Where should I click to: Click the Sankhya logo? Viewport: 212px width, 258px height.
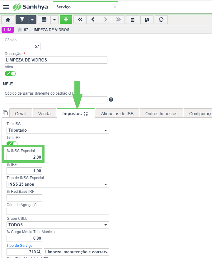(x=31, y=7)
